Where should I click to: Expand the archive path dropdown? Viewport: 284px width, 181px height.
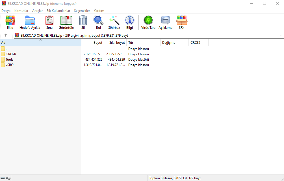coord(281,36)
